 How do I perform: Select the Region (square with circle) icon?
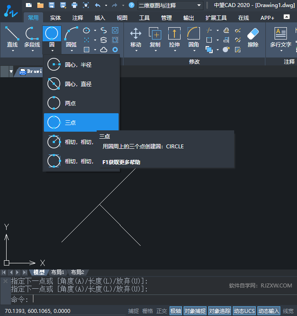(115, 30)
